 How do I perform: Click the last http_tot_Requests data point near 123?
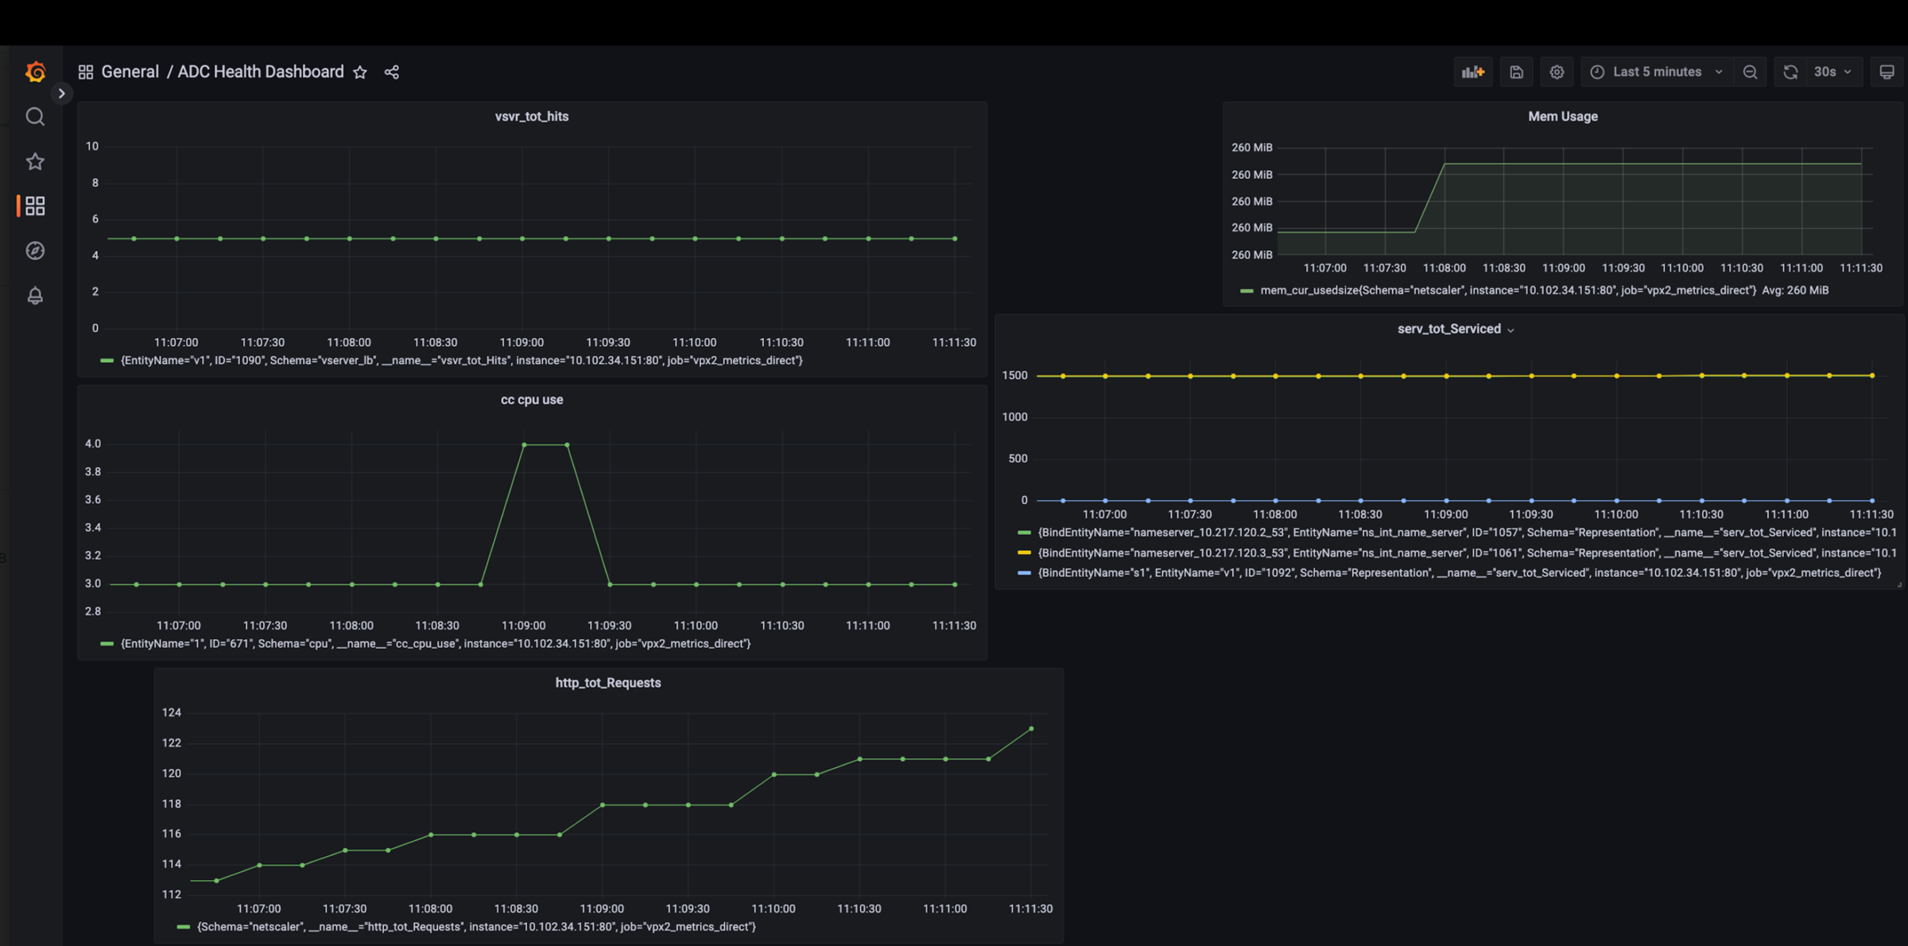pos(1031,729)
